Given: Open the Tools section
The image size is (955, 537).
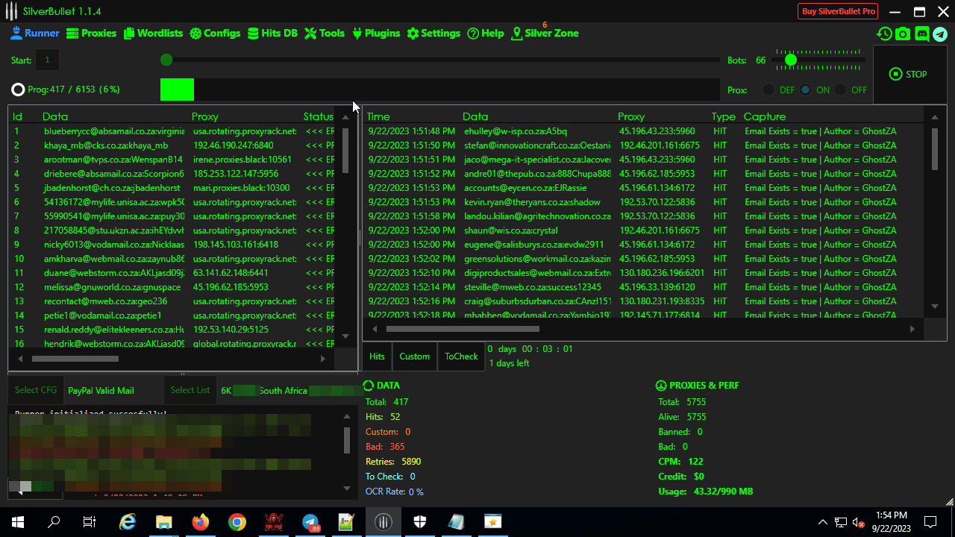Looking at the screenshot, I should tap(325, 34).
